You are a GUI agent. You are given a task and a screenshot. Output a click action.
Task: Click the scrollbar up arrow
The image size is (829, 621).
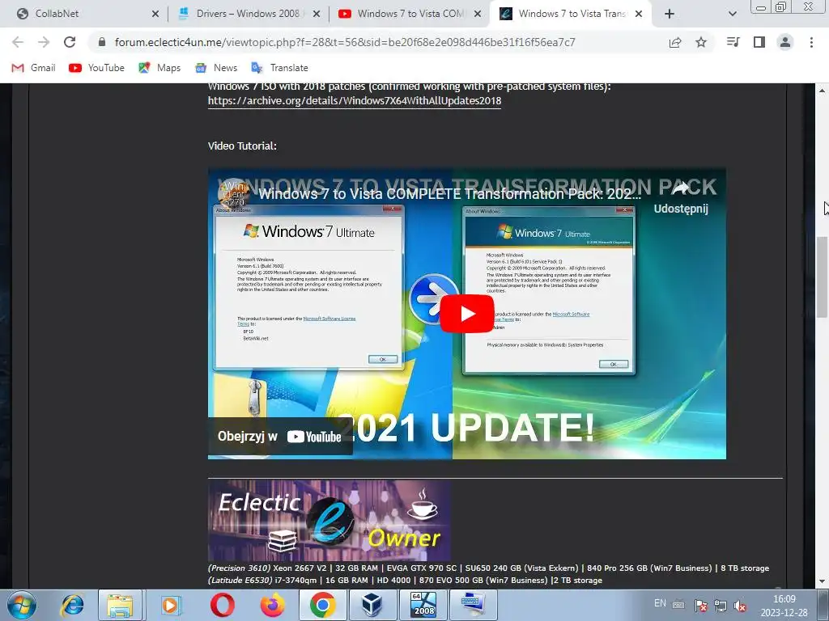coord(823,91)
